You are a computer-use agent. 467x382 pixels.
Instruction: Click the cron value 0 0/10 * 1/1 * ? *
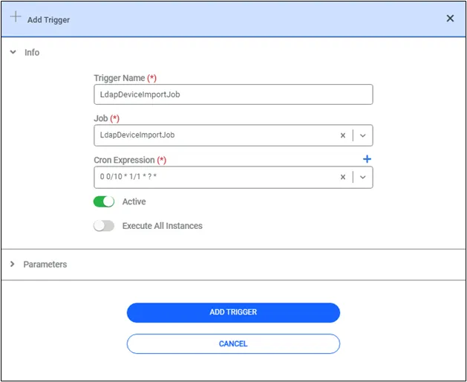click(x=128, y=177)
